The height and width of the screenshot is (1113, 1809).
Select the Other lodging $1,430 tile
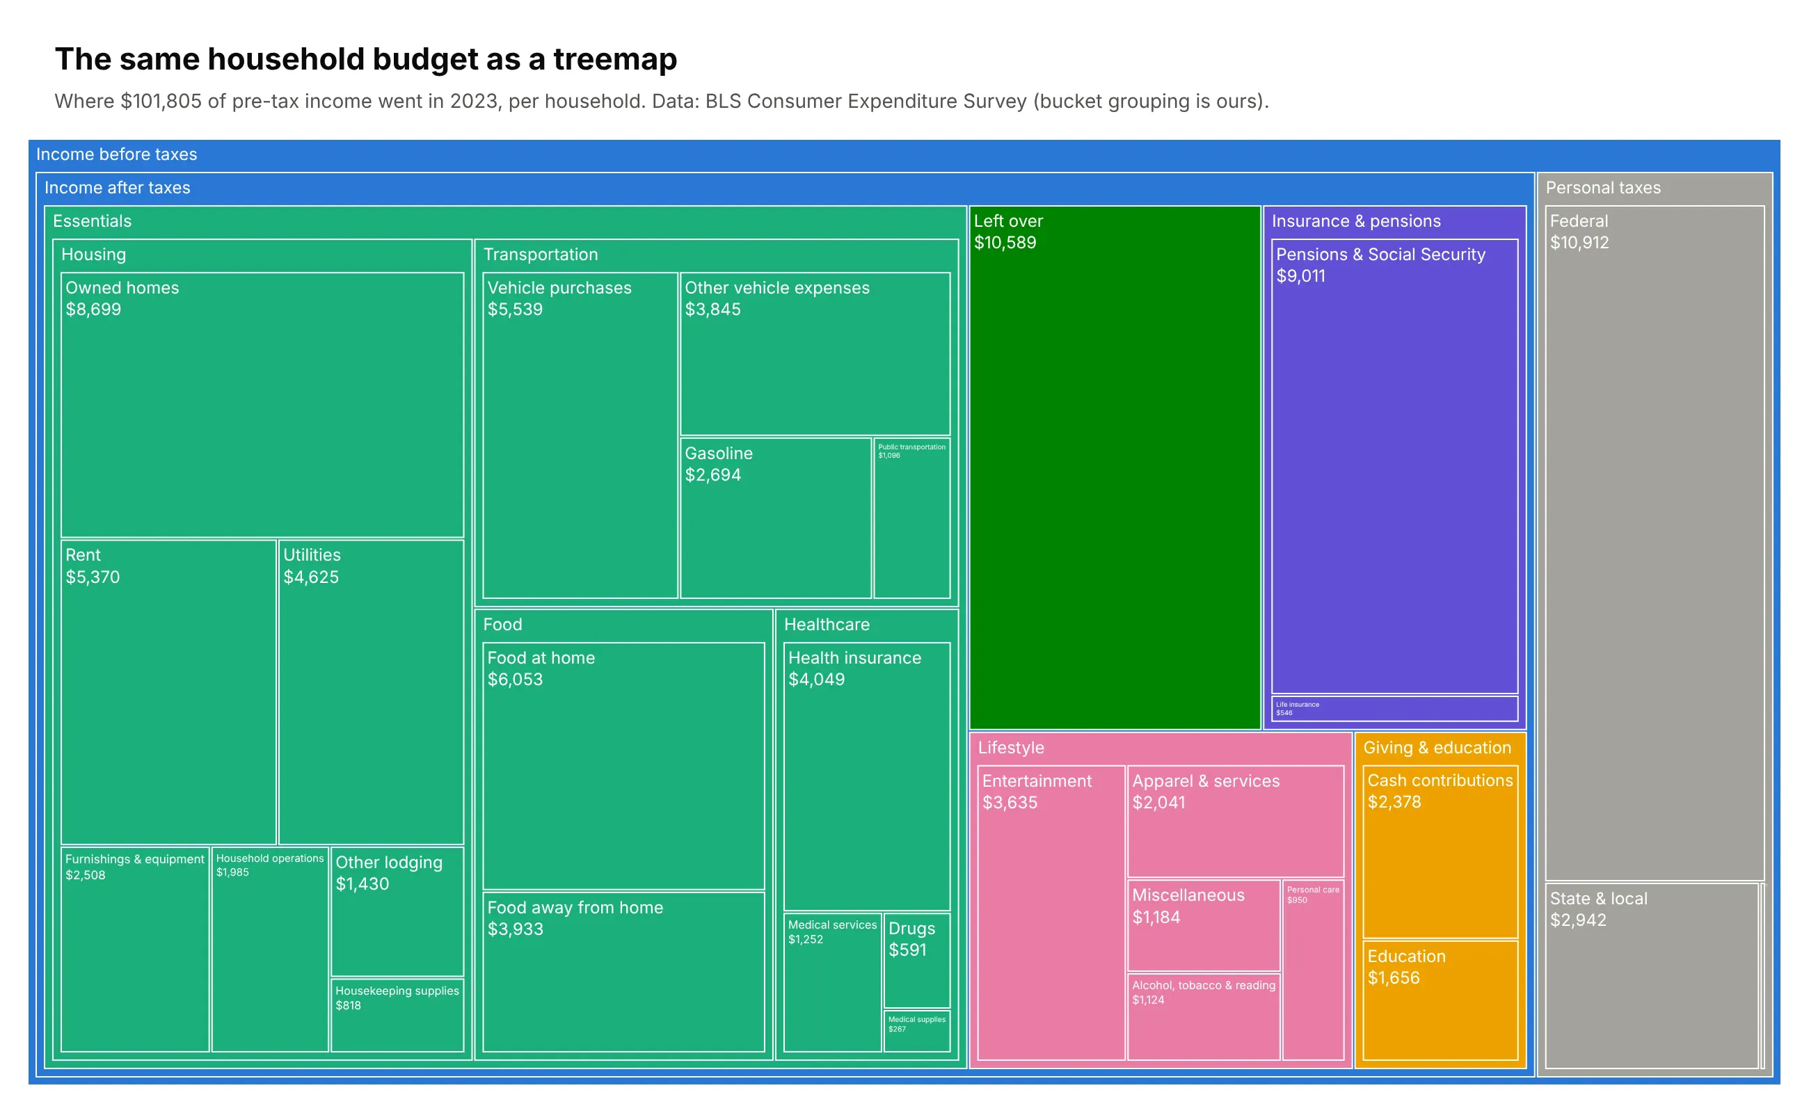click(x=397, y=911)
